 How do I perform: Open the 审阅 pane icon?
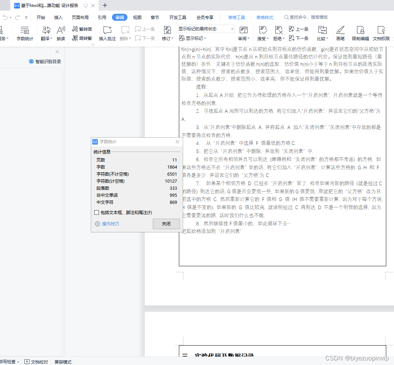[244, 30]
